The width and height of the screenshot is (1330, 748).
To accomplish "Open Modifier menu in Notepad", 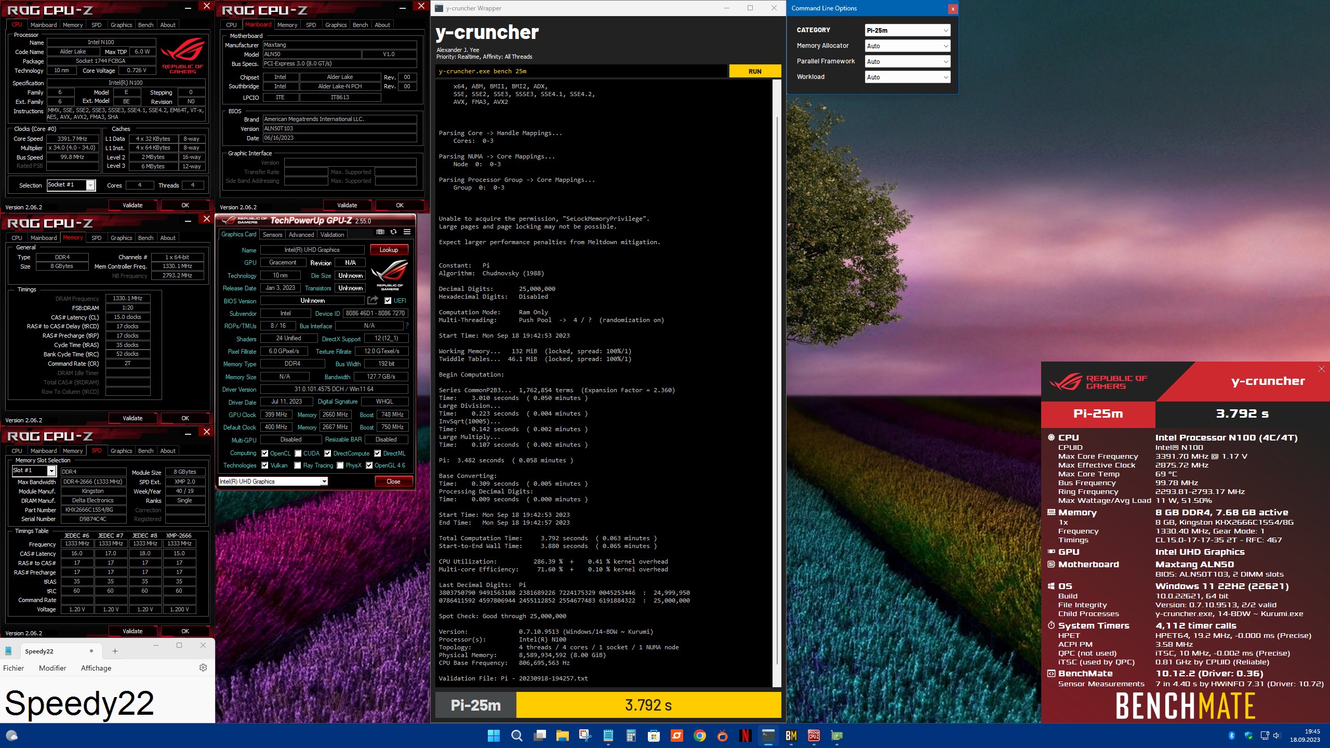I will point(52,668).
